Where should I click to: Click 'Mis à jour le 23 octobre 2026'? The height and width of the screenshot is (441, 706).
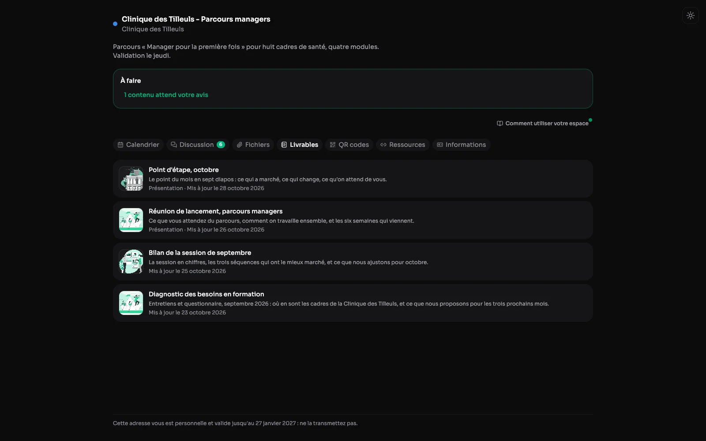(x=187, y=313)
